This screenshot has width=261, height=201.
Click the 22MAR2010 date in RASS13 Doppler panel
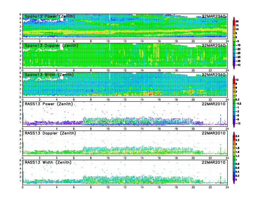click(x=214, y=133)
